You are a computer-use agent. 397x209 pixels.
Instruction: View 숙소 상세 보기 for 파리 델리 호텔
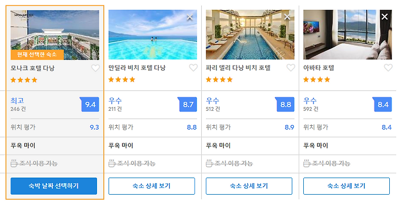(x=249, y=186)
